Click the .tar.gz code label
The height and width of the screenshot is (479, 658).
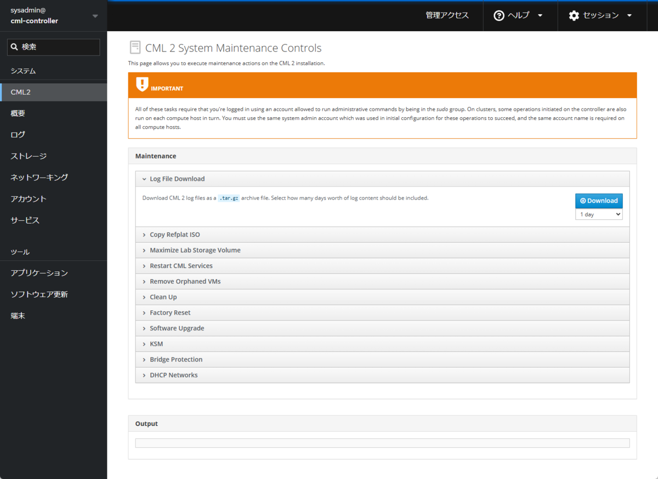point(229,198)
